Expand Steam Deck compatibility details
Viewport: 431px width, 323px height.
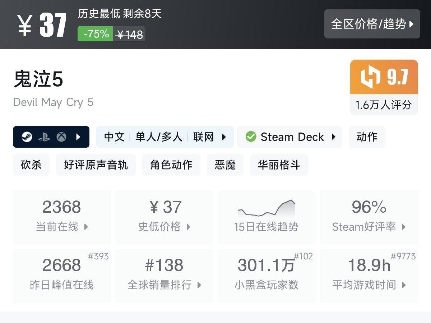click(333, 137)
